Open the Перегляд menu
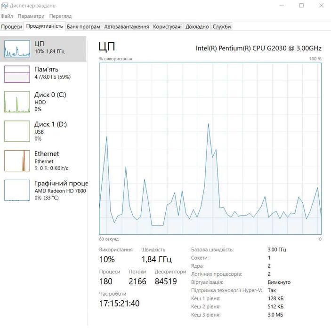Viewport: 331px width, 329px height. pos(60,16)
